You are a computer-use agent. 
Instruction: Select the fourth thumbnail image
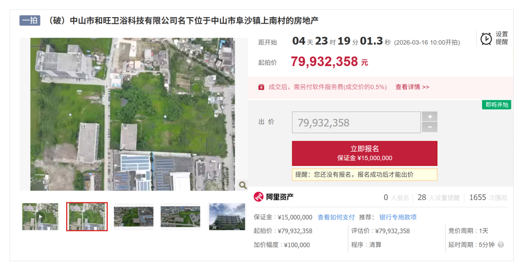click(x=180, y=217)
